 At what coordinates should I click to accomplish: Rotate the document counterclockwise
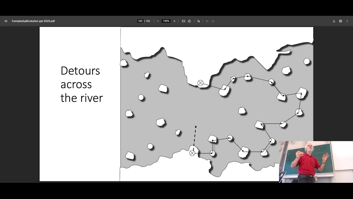click(x=189, y=21)
